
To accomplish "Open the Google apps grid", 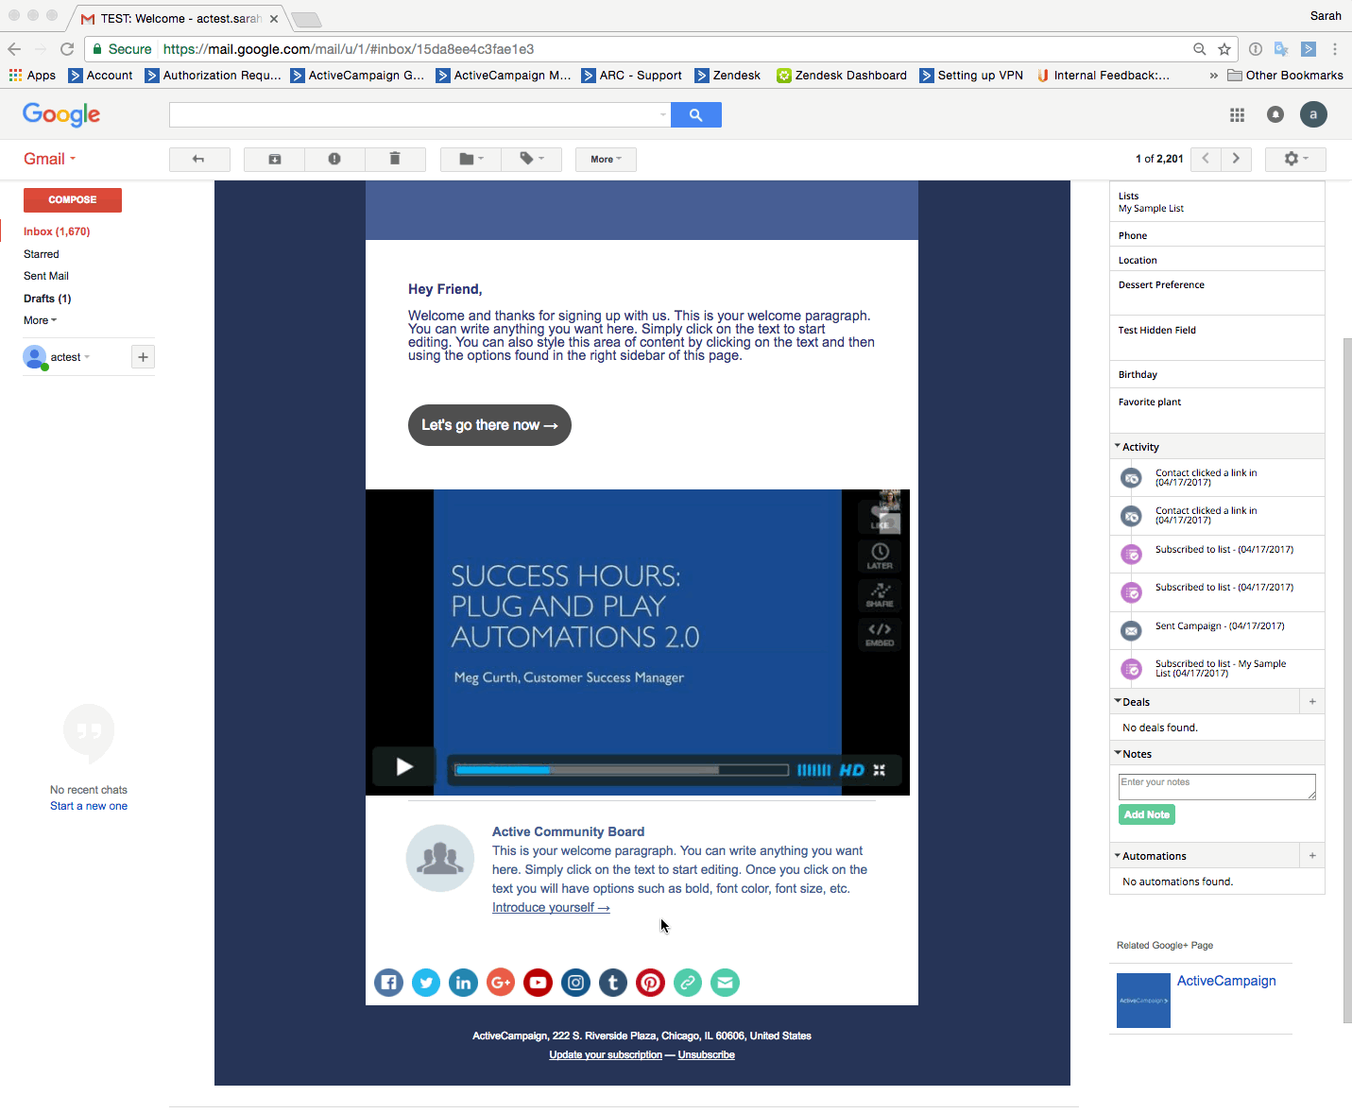I will [x=1237, y=115].
